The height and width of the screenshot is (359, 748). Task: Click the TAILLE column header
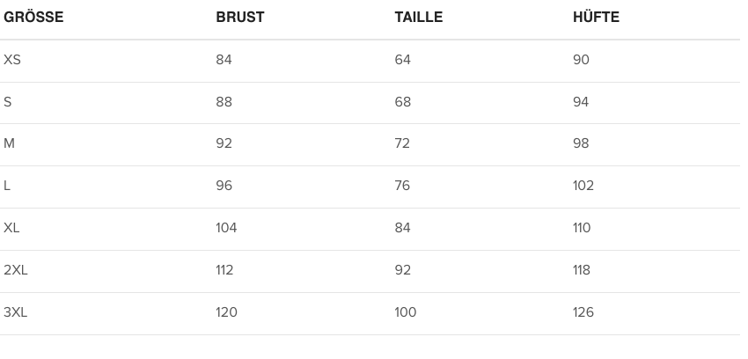pyautogui.click(x=418, y=18)
